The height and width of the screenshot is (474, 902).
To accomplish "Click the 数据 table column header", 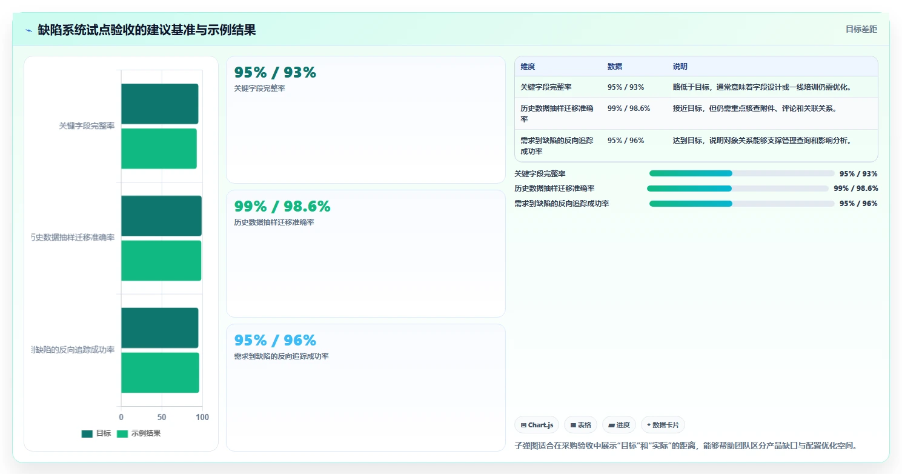I will (615, 67).
